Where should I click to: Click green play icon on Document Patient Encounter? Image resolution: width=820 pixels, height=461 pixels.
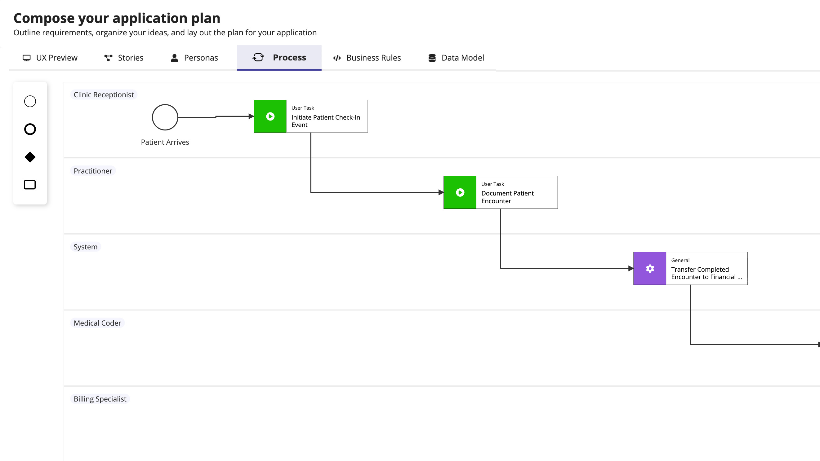460,192
